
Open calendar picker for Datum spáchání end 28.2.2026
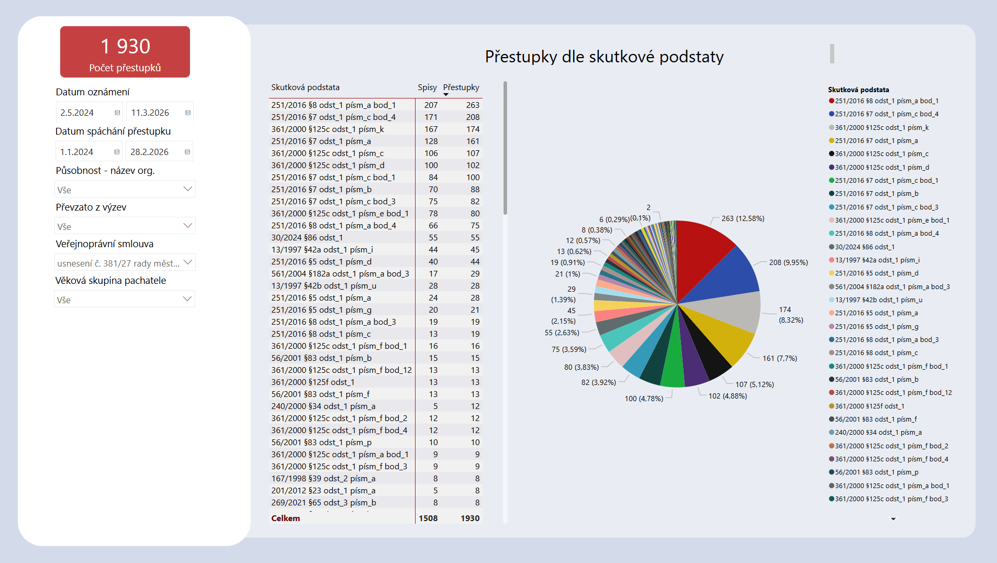(187, 152)
